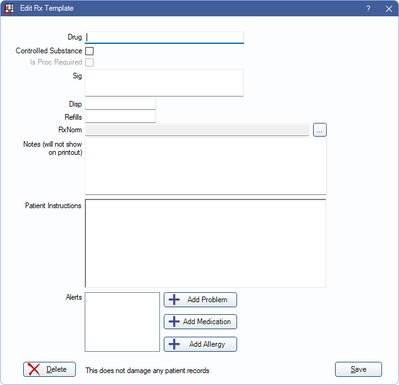Open help using the question mark button
The width and height of the screenshot is (399, 385).
[x=368, y=9]
